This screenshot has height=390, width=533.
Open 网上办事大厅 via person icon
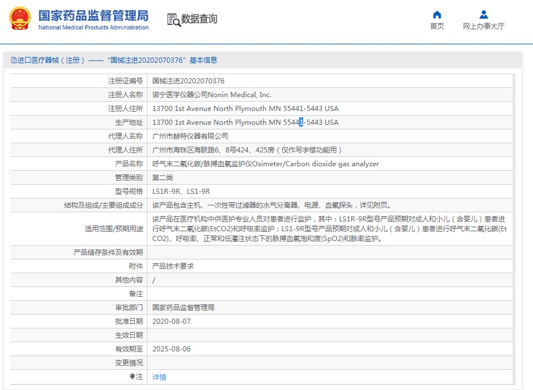click(483, 14)
